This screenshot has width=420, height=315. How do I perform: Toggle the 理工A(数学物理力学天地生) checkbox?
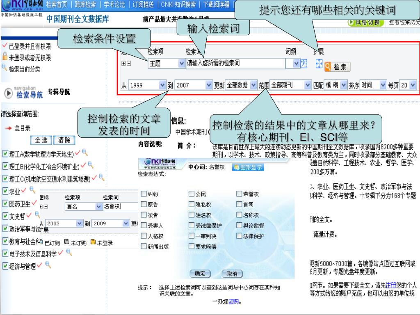coord(5,153)
